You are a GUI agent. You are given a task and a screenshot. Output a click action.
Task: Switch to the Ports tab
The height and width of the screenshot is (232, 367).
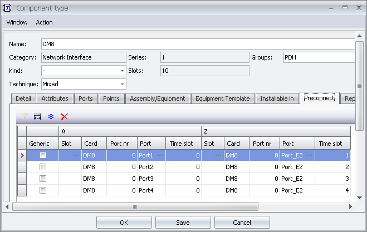point(86,98)
